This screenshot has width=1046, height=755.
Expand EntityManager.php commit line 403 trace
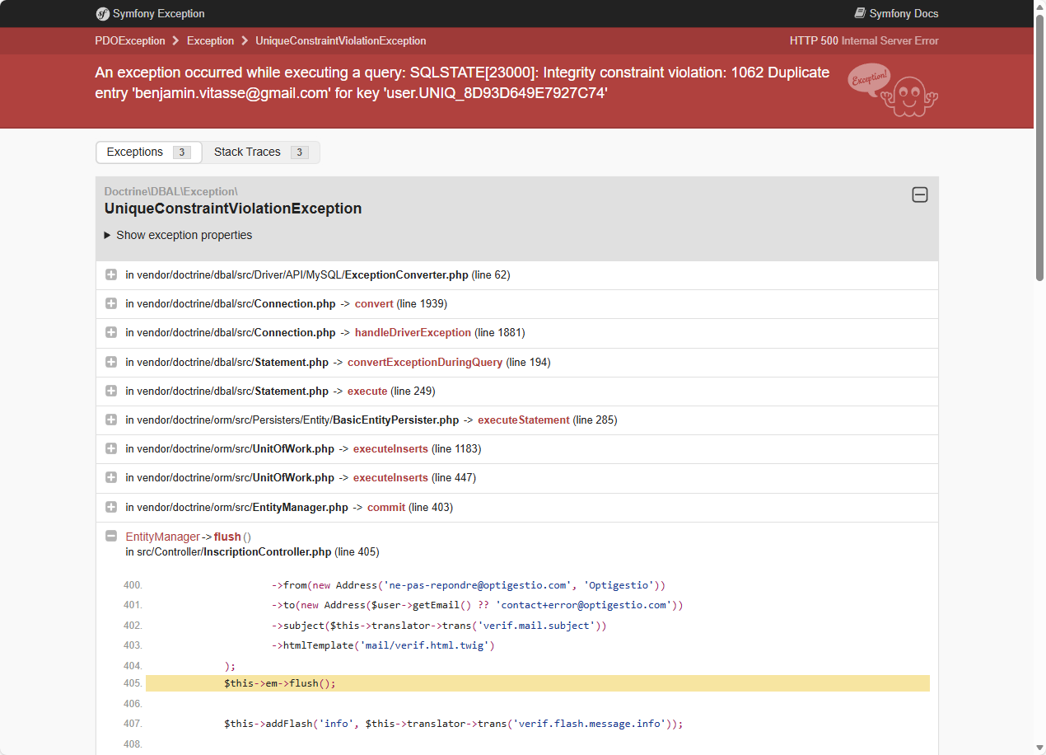click(111, 507)
